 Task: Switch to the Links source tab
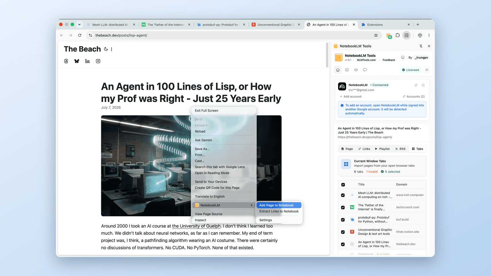tap(364, 149)
